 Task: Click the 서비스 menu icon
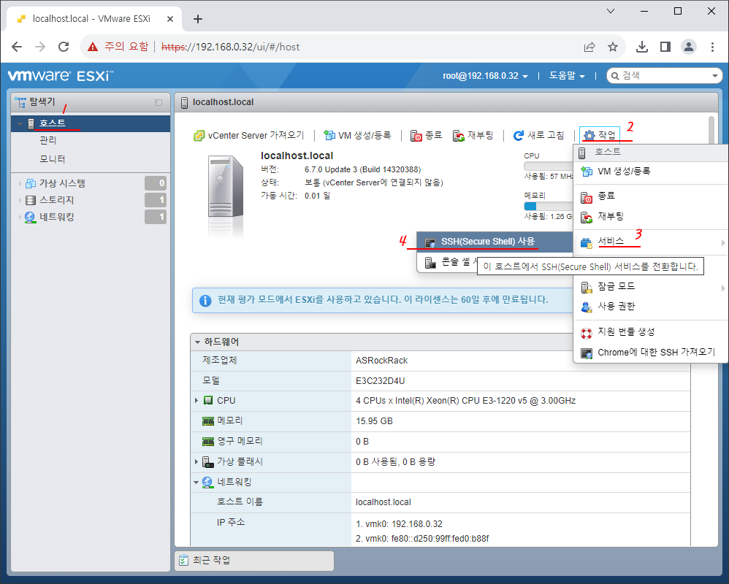(x=587, y=242)
